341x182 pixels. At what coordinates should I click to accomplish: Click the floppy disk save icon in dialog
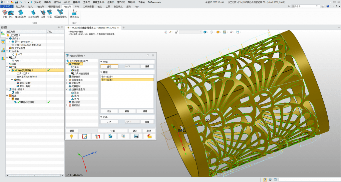coord(136,136)
